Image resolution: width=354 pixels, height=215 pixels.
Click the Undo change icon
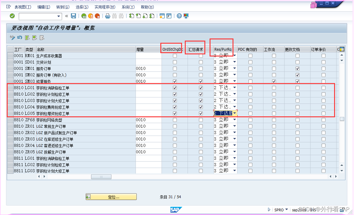pyautogui.click(x=20, y=38)
